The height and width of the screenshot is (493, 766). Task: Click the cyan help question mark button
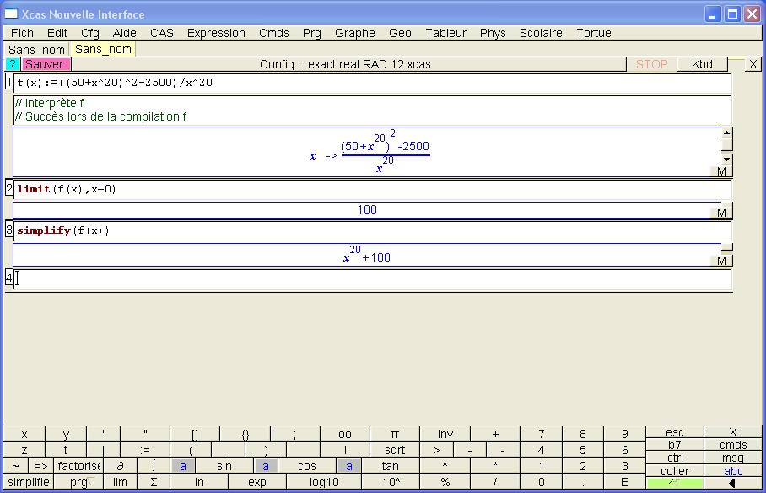tap(13, 64)
